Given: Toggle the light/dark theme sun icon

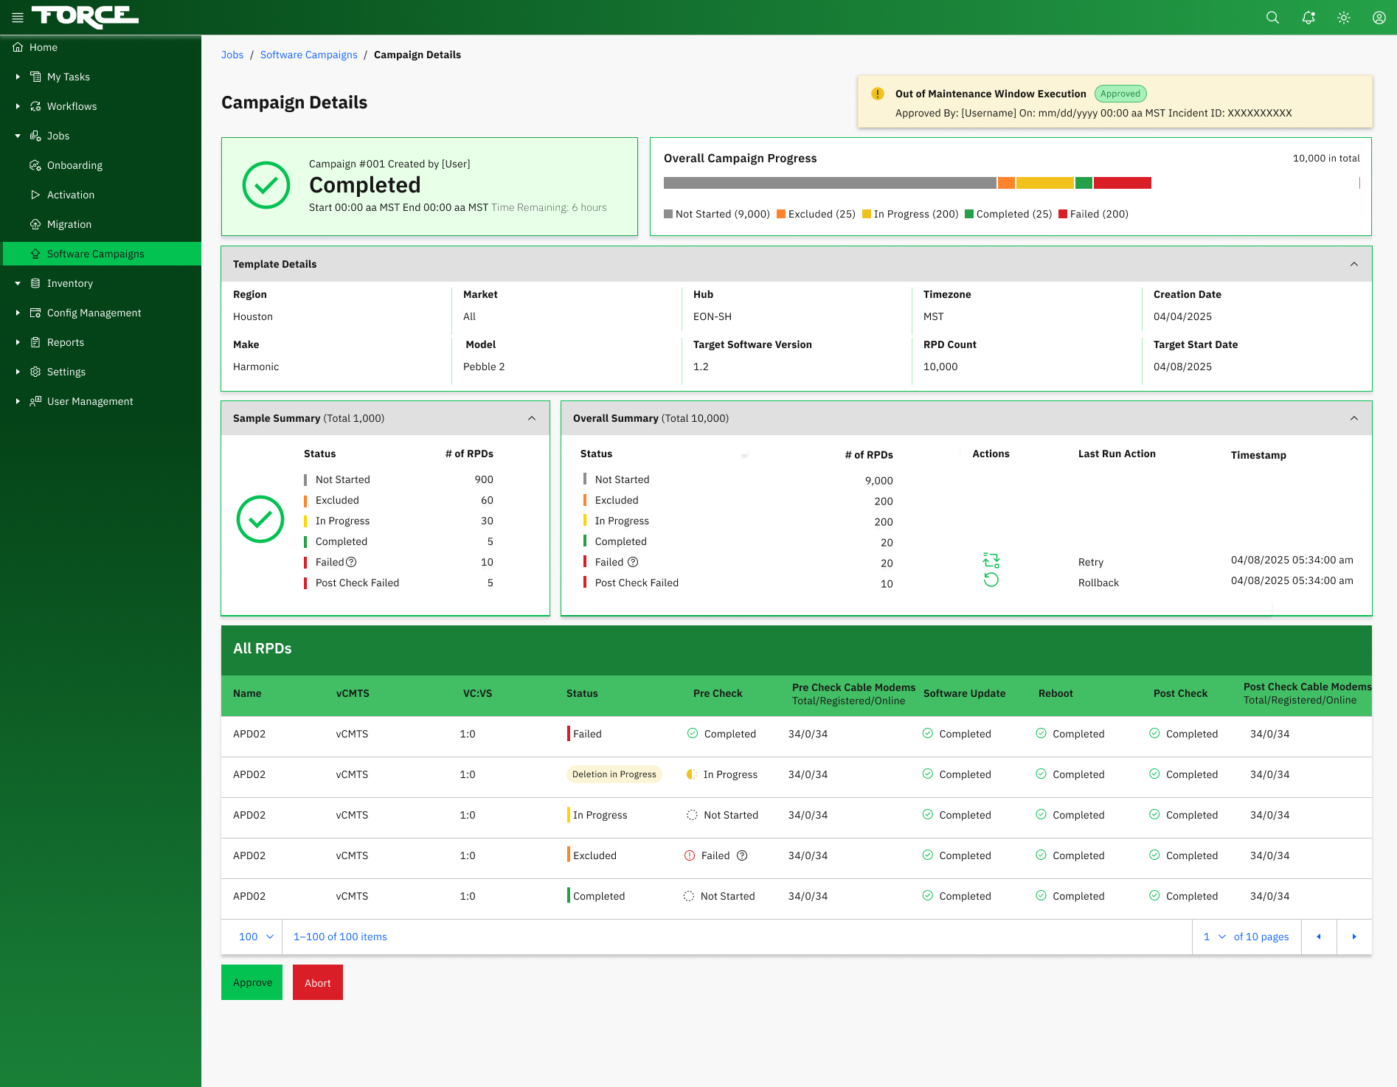Looking at the screenshot, I should tap(1343, 18).
